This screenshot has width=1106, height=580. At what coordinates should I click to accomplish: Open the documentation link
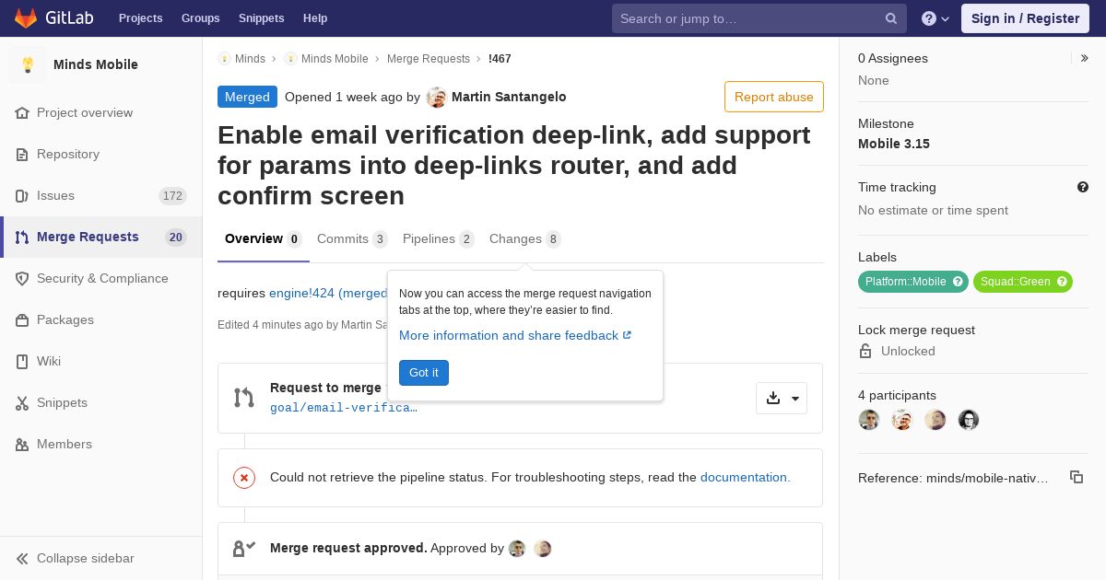[x=746, y=477]
